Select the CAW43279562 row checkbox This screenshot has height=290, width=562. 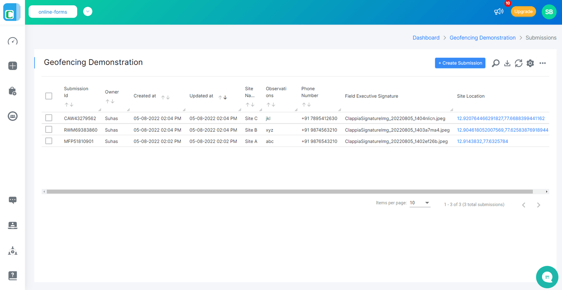[x=49, y=118]
